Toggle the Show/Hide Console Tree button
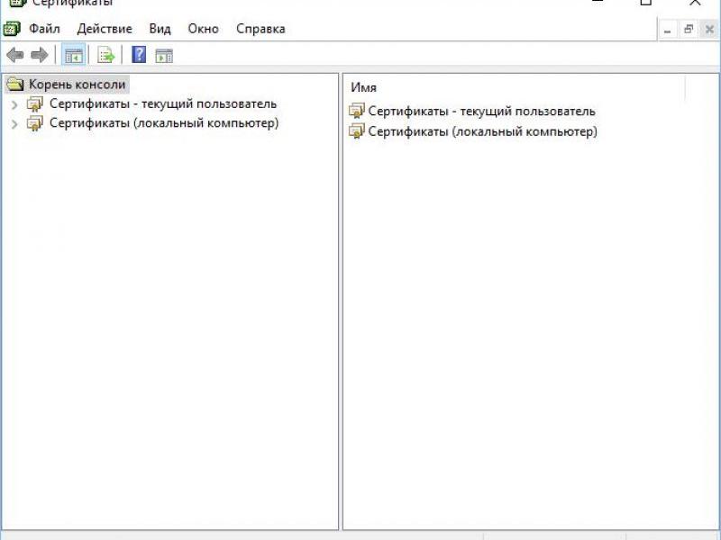This screenshot has height=540, width=721. (x=73, y=55)
